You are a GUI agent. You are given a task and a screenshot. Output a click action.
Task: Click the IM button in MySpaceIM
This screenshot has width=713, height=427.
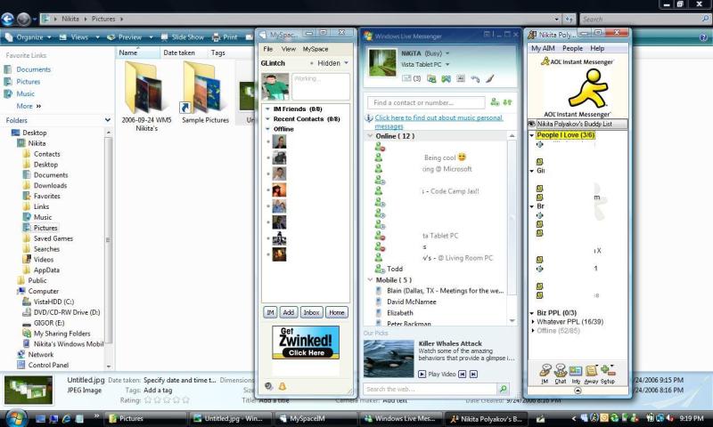click(270, 312)
